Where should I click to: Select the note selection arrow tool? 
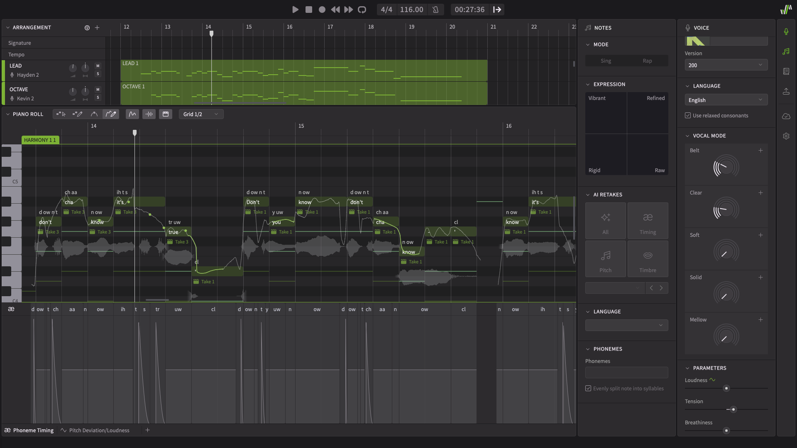(x=60, y=114)
